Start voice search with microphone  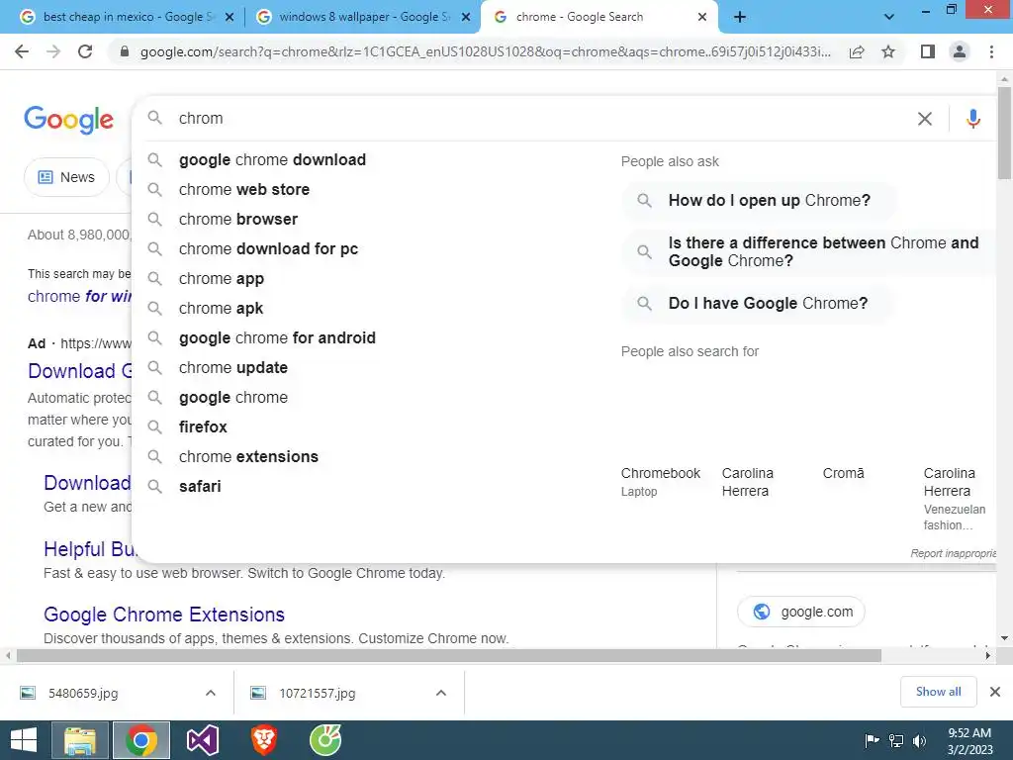pos(973,119)
